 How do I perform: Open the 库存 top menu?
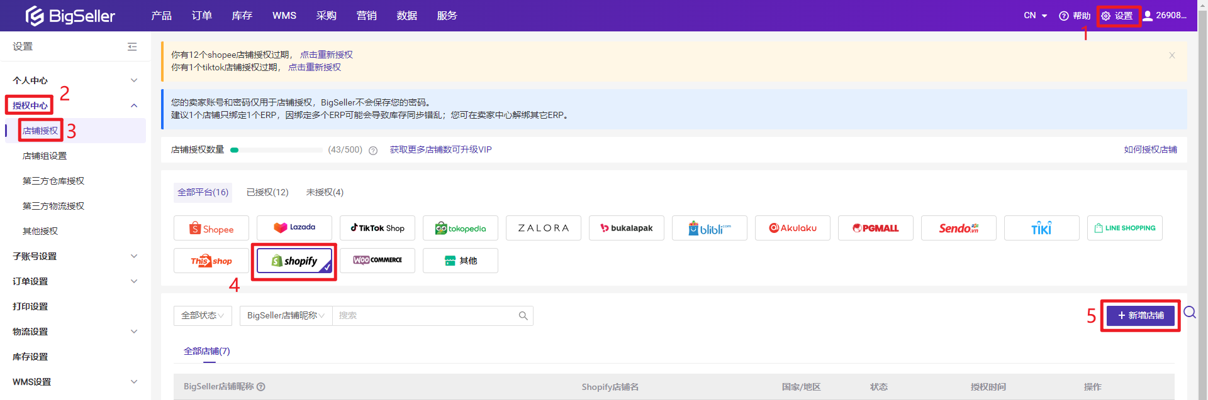click(242, 16)
